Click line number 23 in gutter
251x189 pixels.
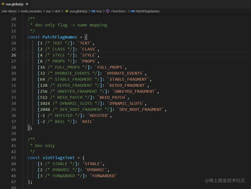coord(14,37)
